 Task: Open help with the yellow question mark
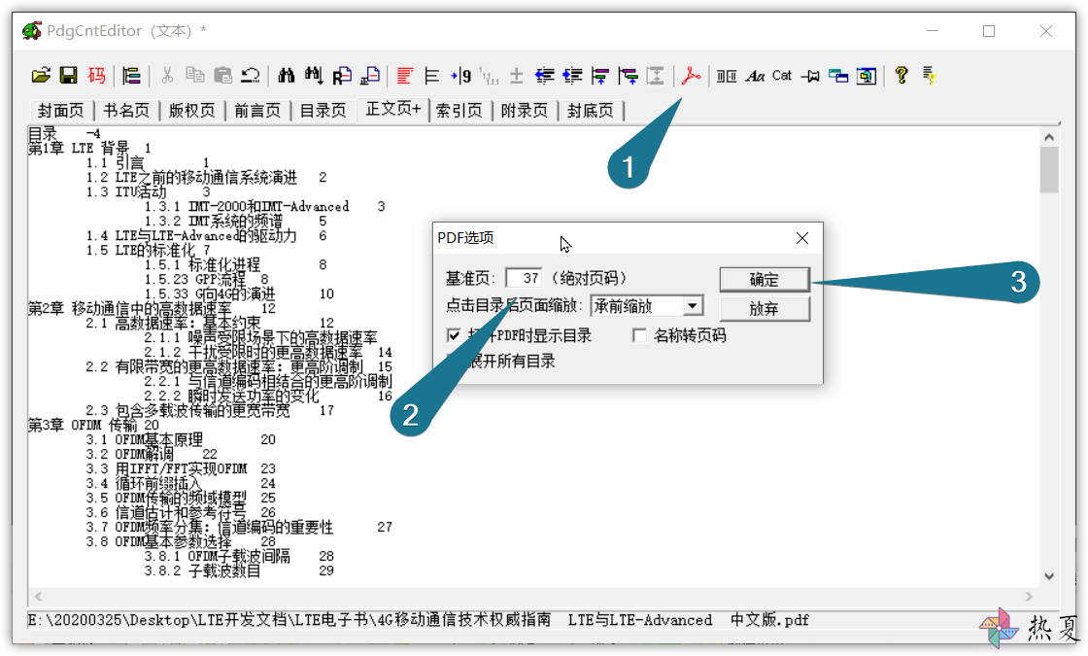click(x=901, y=75)
